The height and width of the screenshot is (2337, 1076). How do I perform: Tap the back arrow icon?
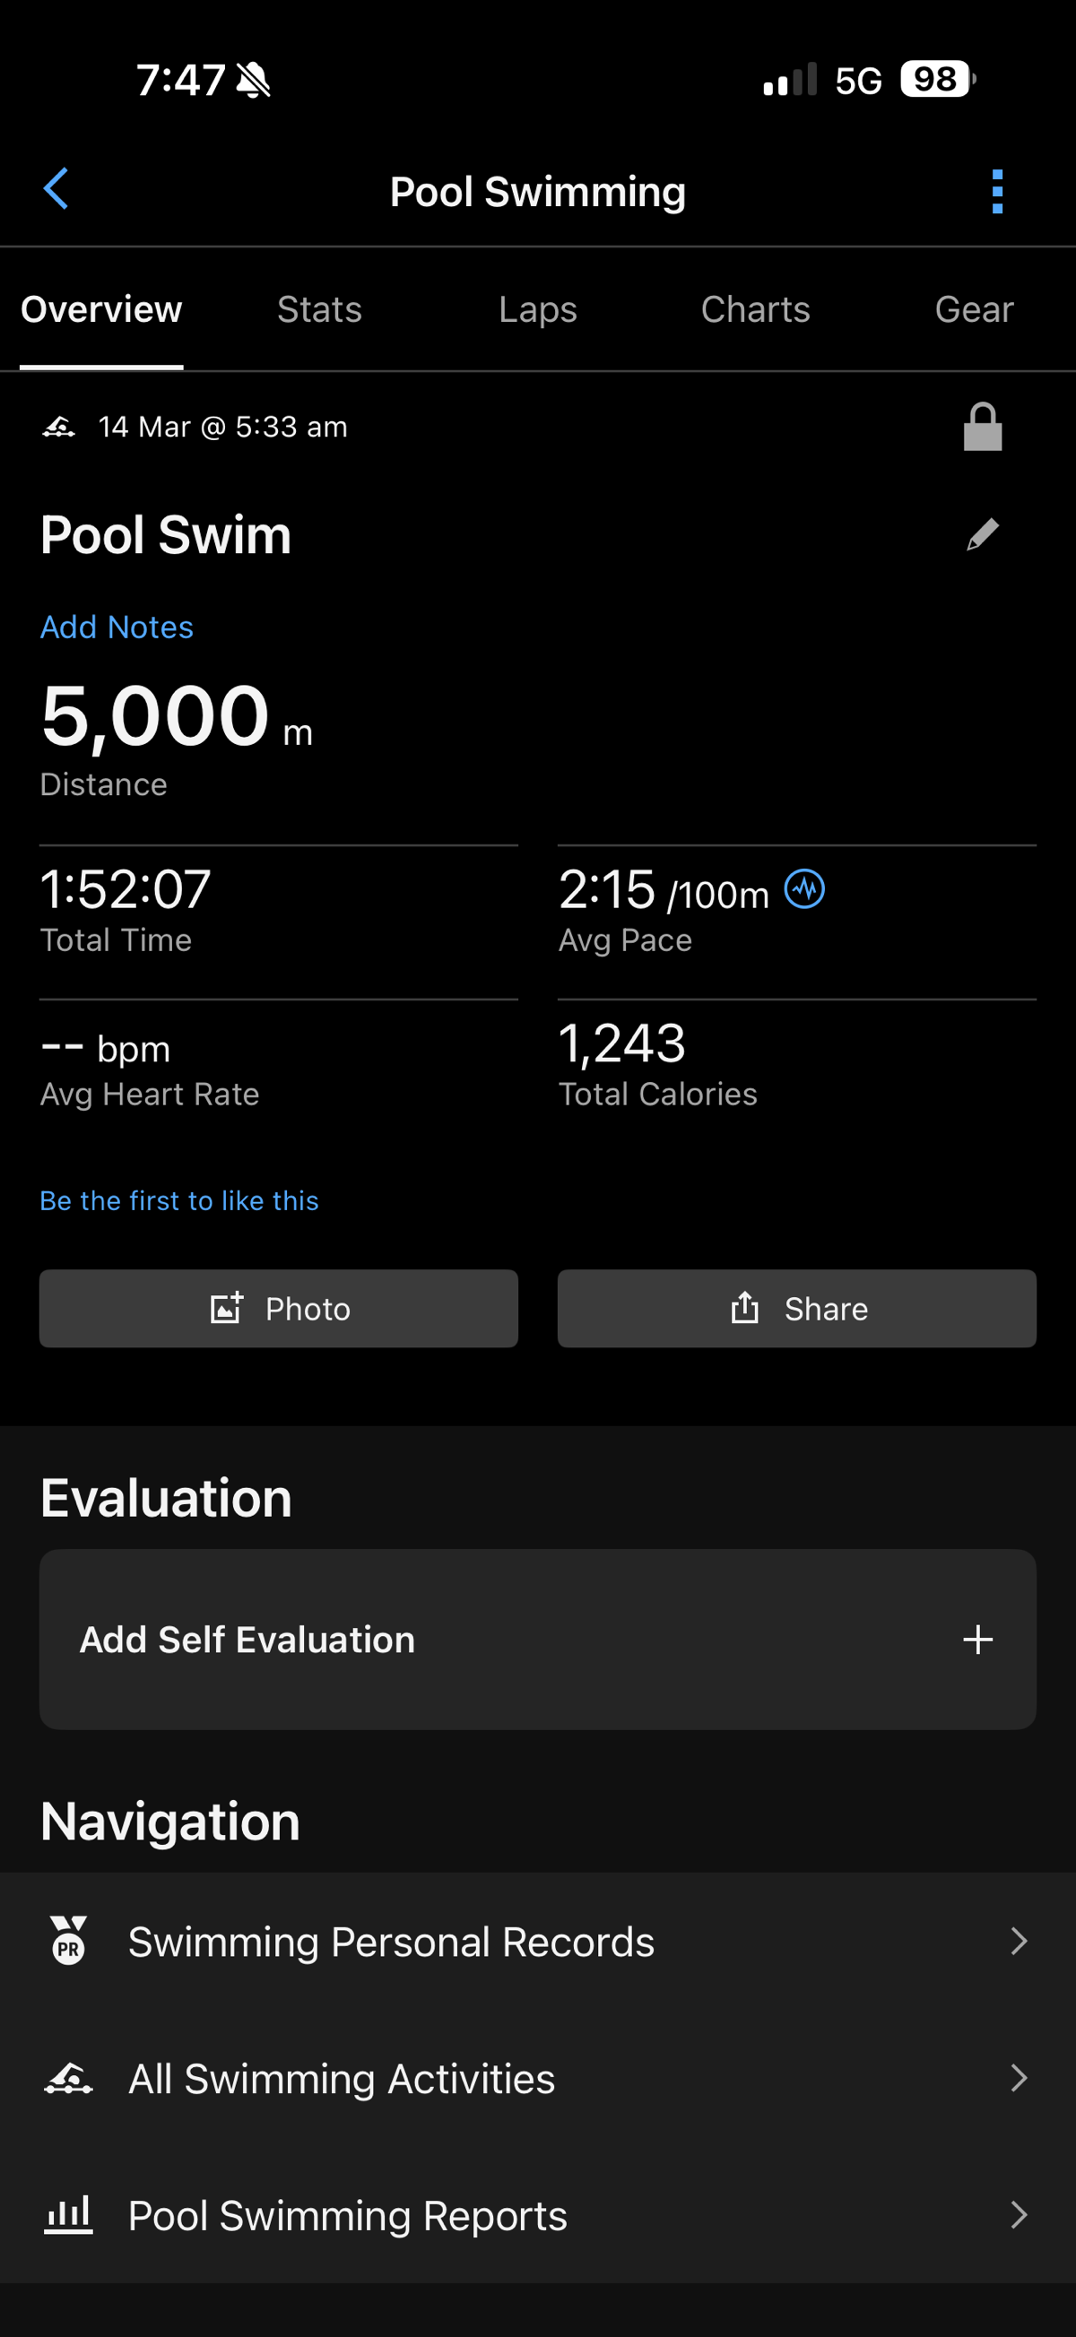56,190
